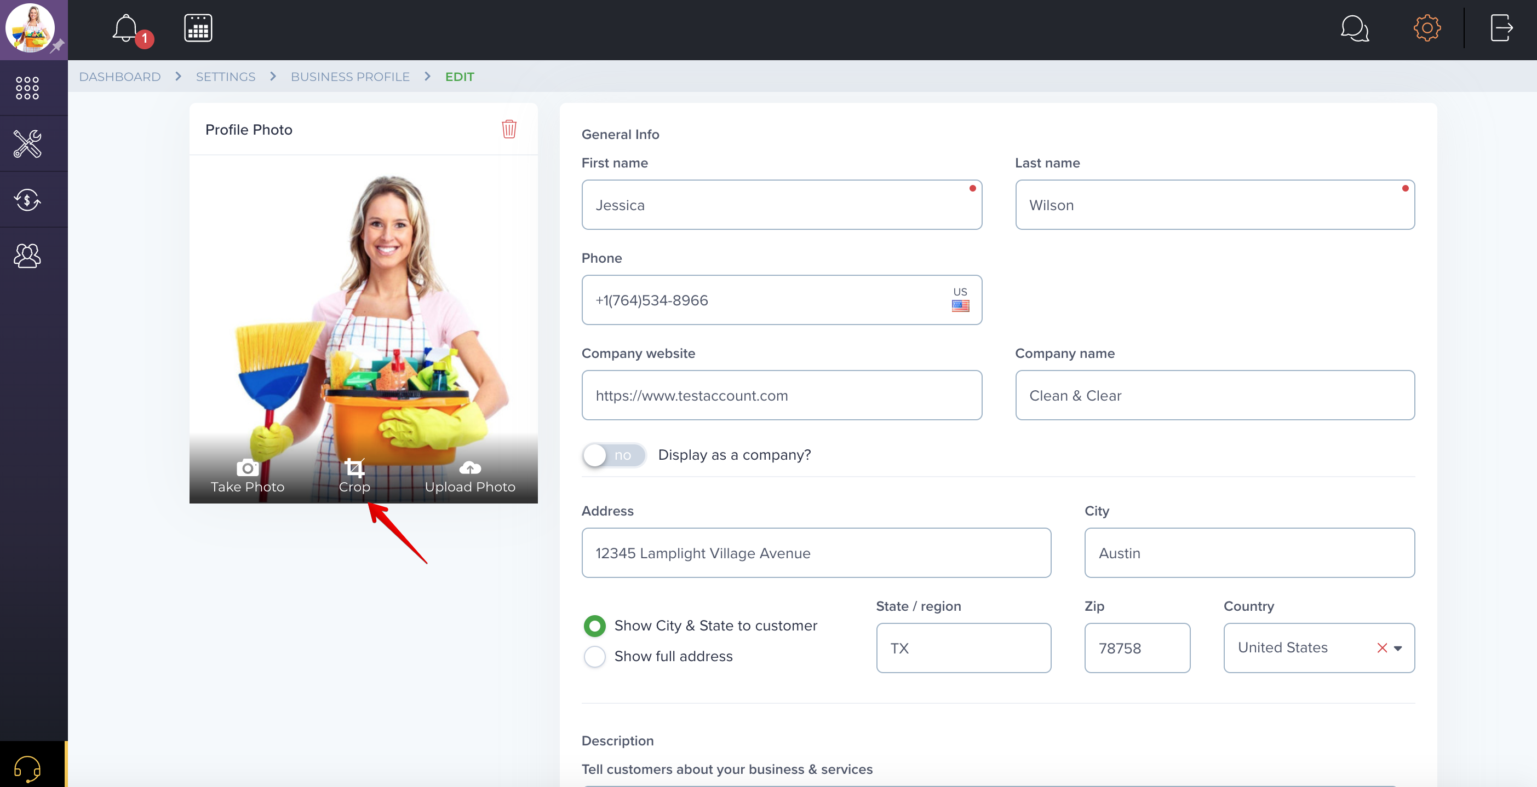Click the Address field
Image resolution: width=1537 pixels, height=787 pixels.
click(x=816, y=553)
